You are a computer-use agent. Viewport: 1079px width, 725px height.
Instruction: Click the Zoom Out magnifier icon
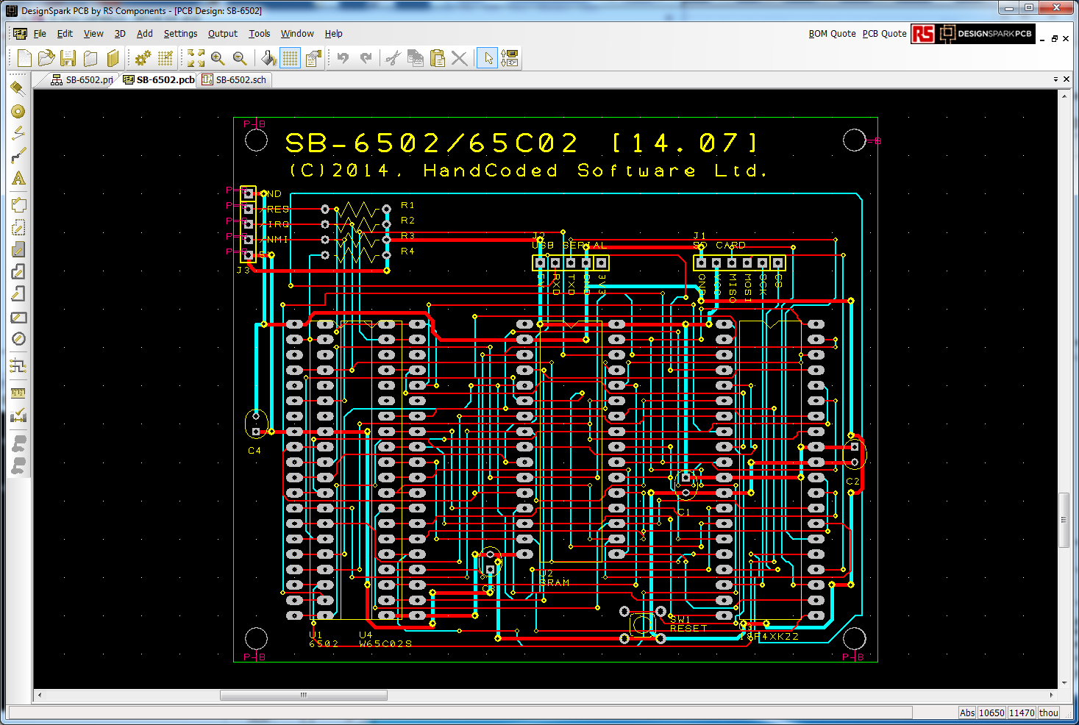pos(240,58)
